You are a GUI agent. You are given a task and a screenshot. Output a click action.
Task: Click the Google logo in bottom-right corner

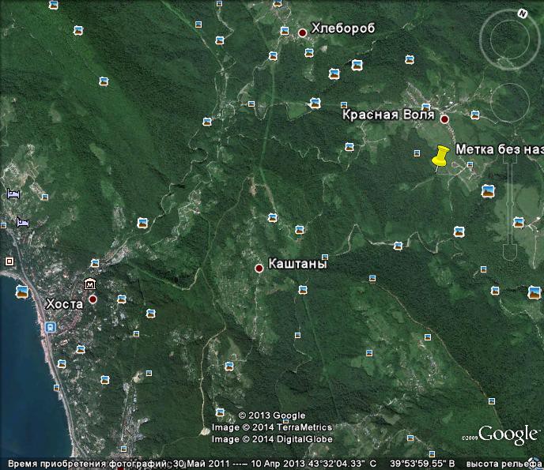coord(508,434)
